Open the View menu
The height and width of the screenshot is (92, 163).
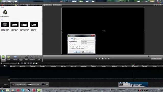tap(8, 3)
